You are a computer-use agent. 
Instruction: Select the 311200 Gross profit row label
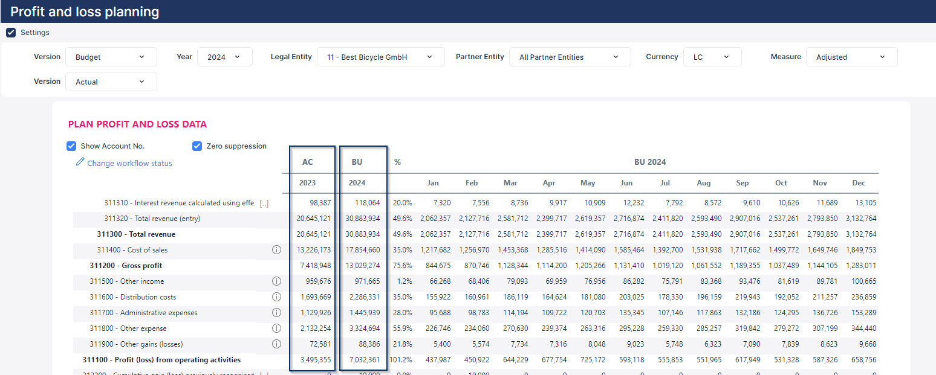click(x=126, y=266)
